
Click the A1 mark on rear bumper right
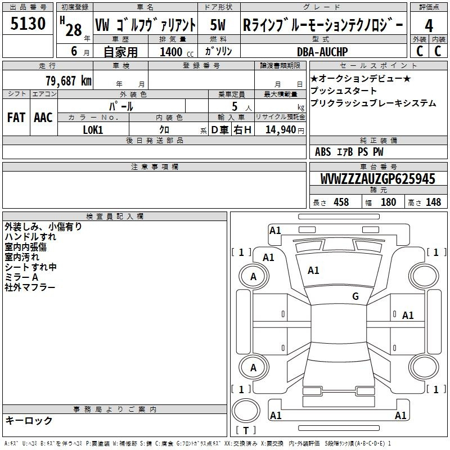click(400, 415)
